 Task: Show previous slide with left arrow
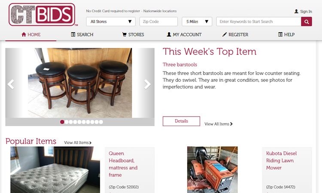click(x=11, y=84)
